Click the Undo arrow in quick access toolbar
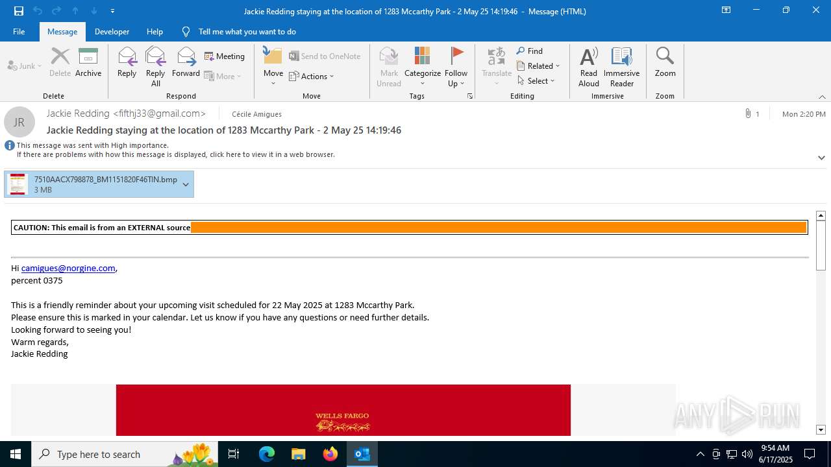 click(38, 11)
